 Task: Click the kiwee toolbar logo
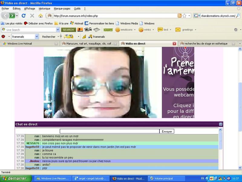(108, 30)
